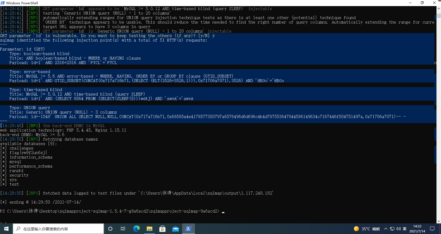Image resolution: width=441 pixels, height=234 pixels.
Task: Click the 'Type: UNION query' line
Action: 30,108
